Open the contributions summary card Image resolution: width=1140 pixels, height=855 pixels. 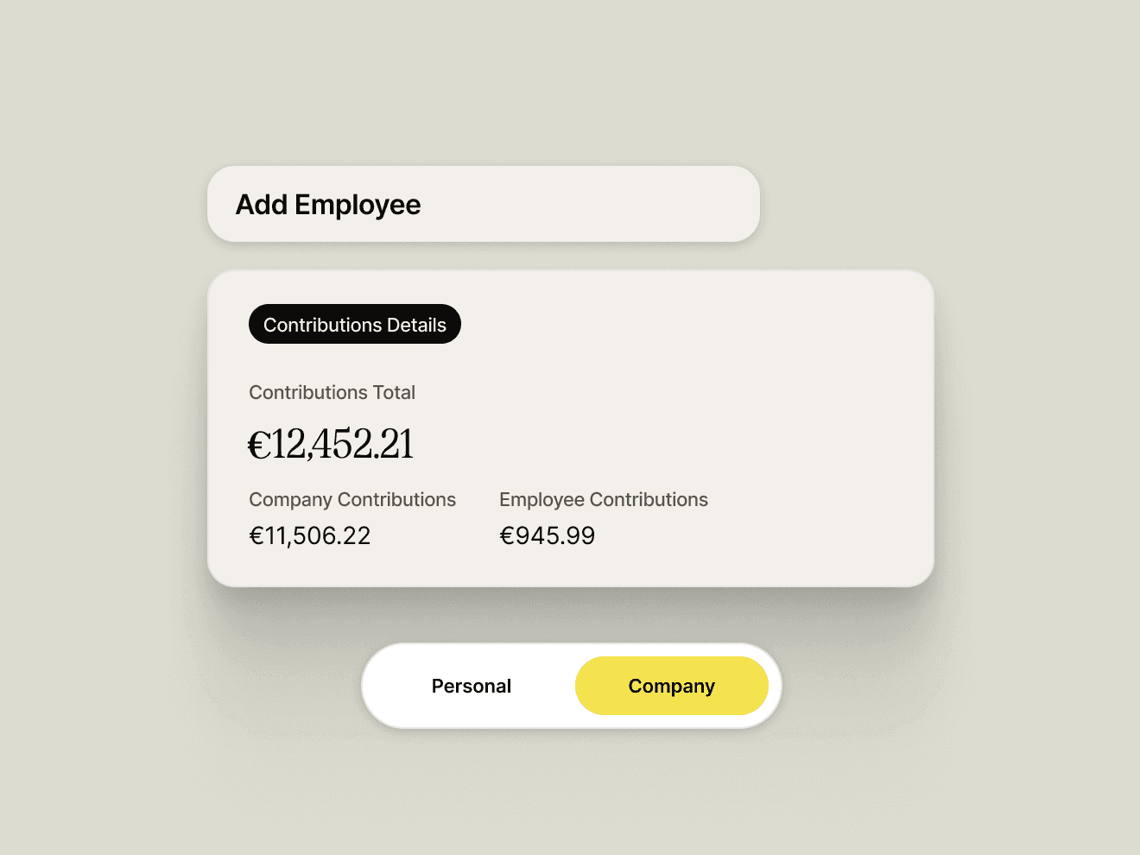pyautogui.click(x=570, y=427)
